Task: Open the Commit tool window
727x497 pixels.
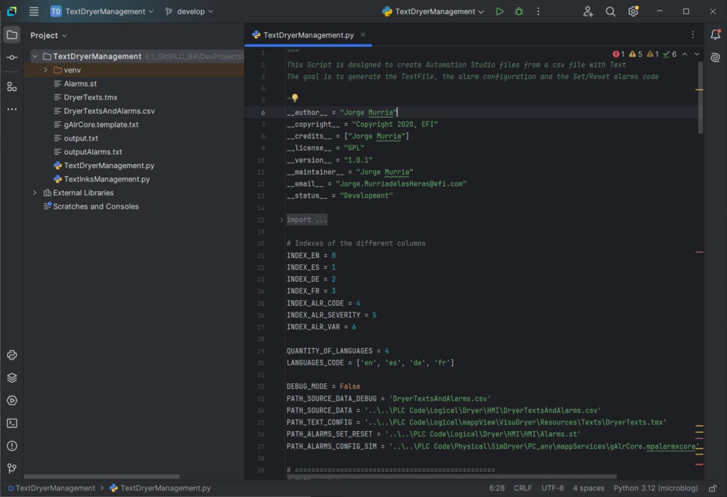Action: point(12,58)
